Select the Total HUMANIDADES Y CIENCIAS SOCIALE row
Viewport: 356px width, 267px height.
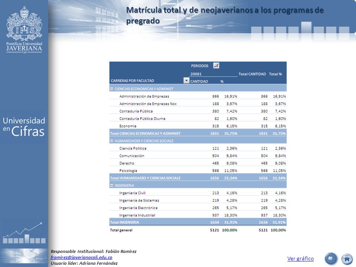coord(198,178)
